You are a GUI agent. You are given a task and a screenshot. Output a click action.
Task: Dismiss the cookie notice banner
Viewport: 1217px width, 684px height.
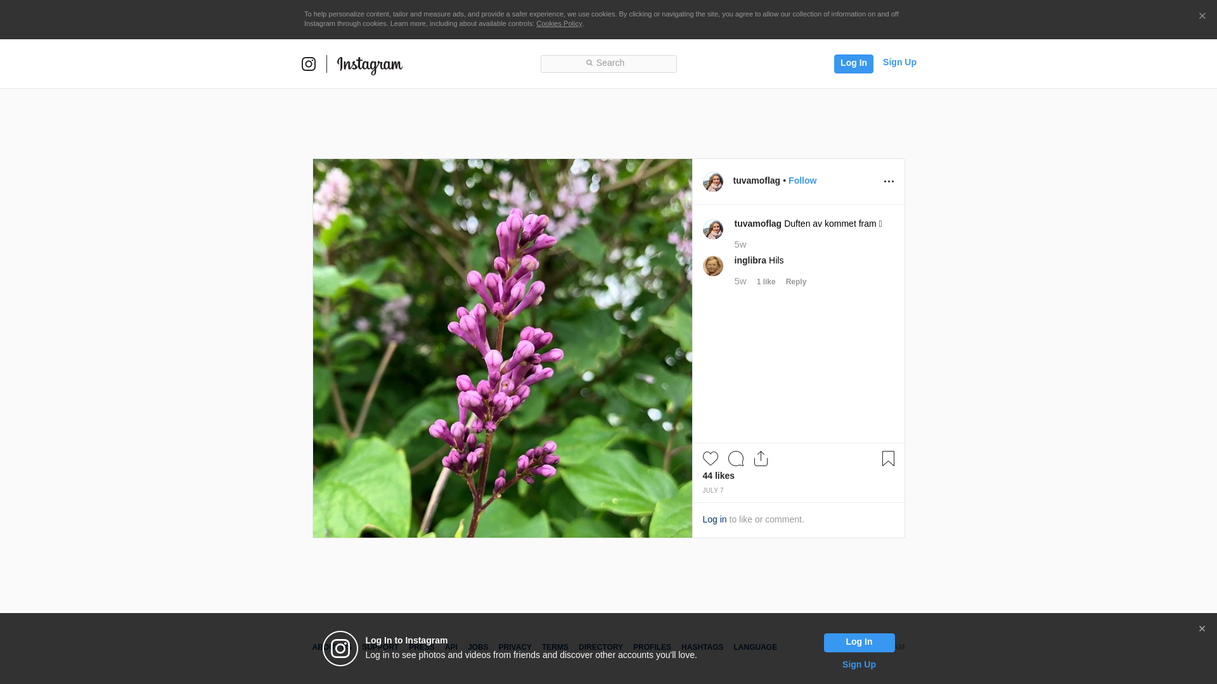(1202, 16)
